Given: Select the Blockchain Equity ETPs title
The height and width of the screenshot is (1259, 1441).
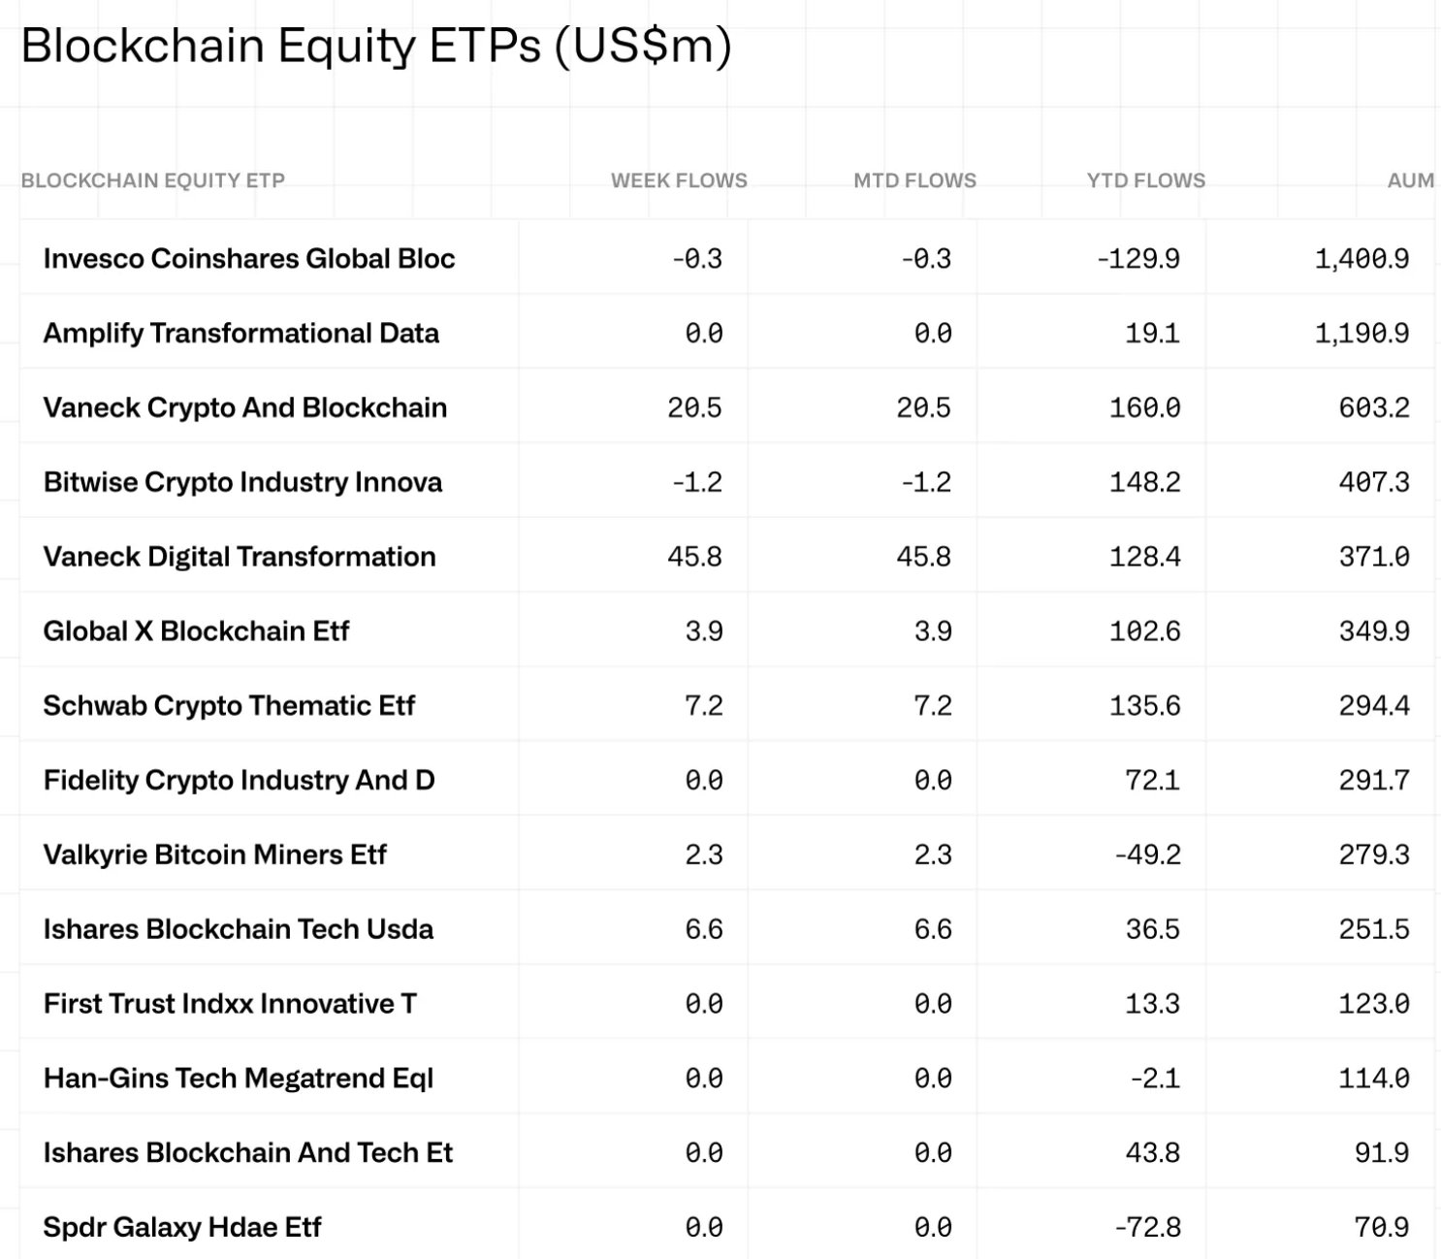Looking at the screenshot, I should coord(376,46).
